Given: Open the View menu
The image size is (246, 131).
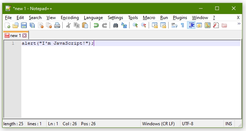Looking at the screenshot, I should tap(51, 18).
